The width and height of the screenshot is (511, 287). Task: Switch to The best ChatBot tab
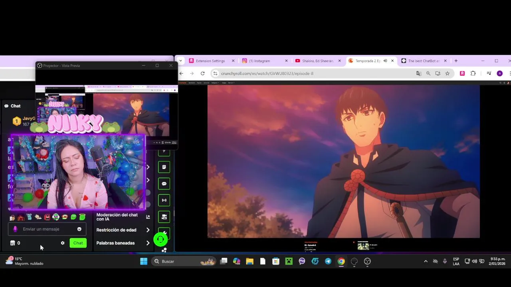[423, 61]
